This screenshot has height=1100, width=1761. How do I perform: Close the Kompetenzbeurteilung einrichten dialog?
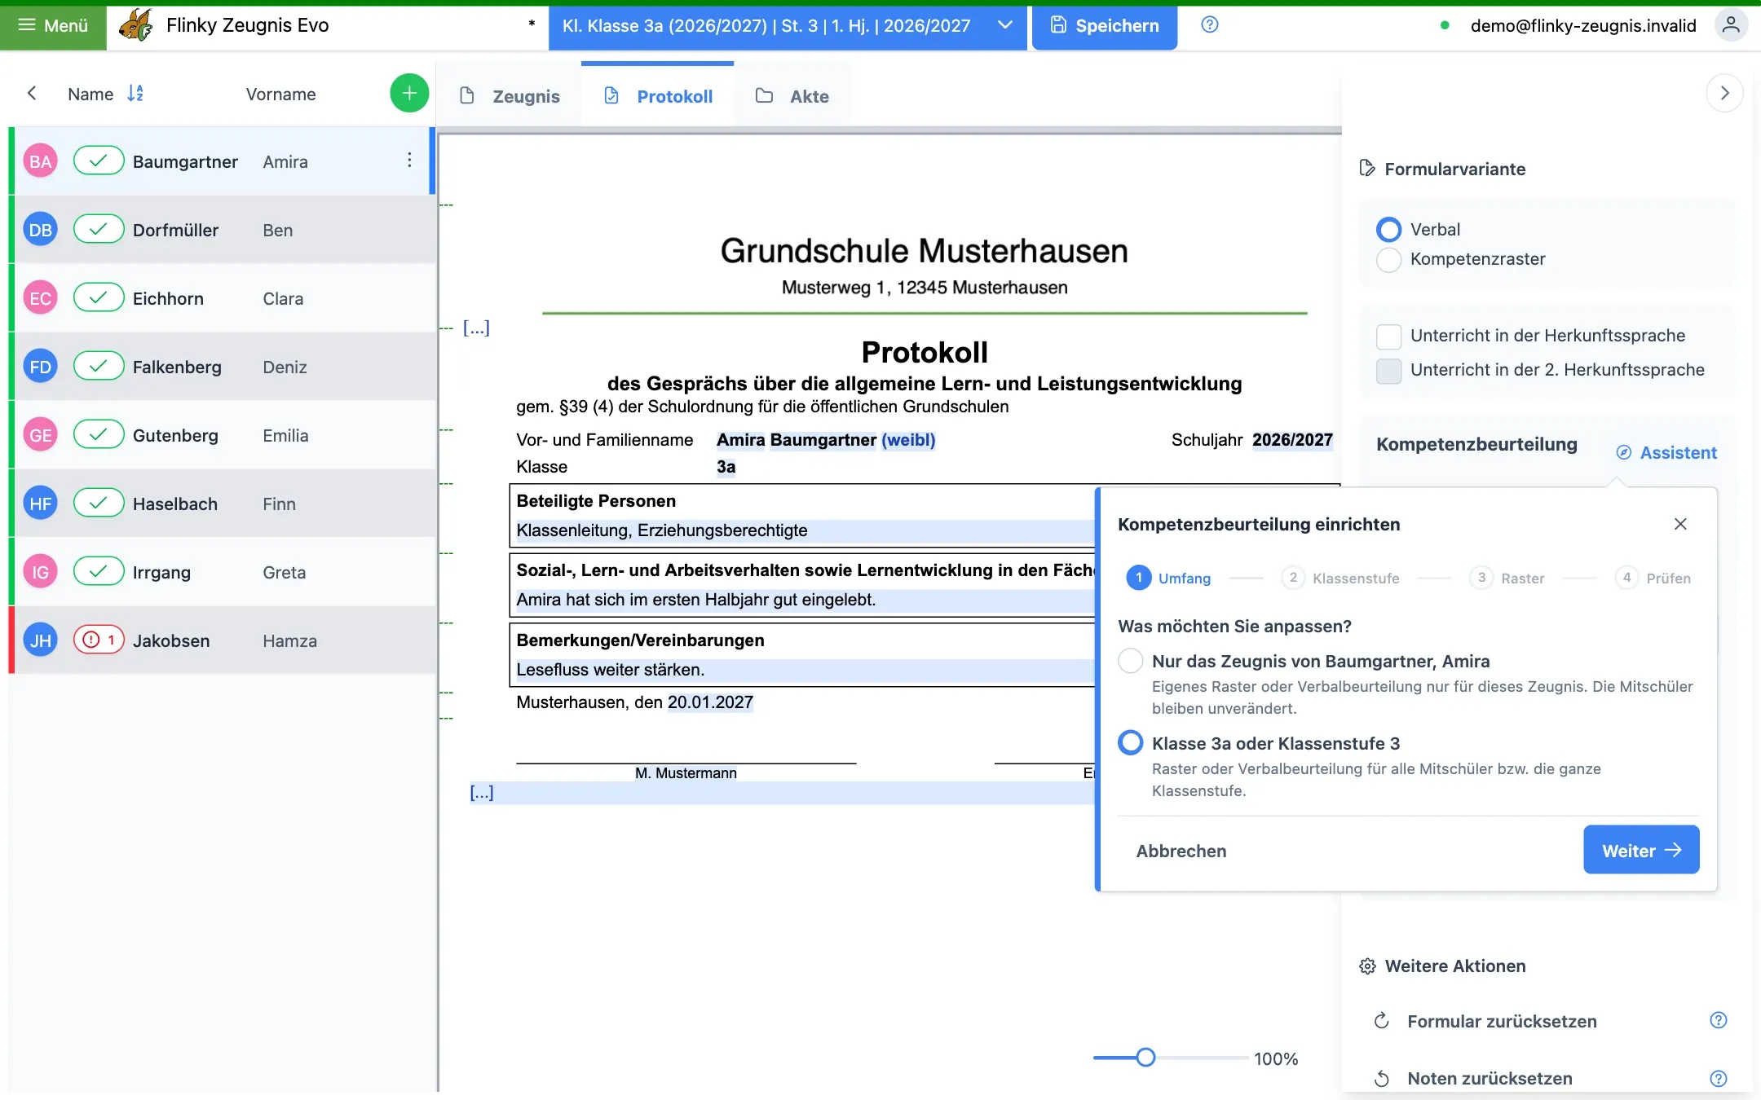(1680, 524)
